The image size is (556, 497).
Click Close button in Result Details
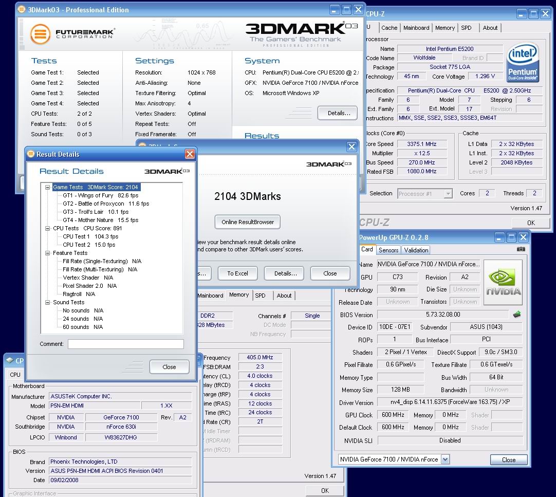pyautogui.click(x=169, y=367)
